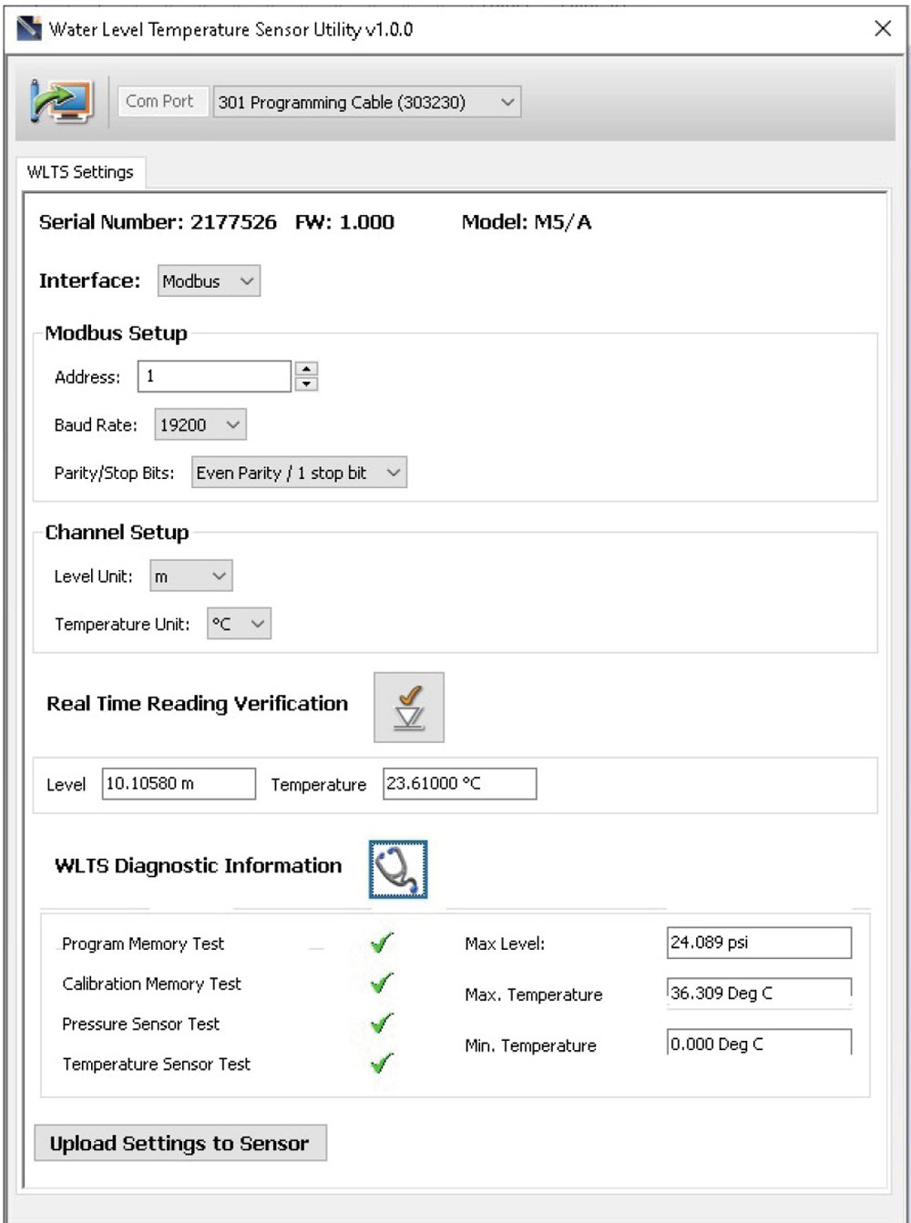This screenshot has height=1223, width=911.
Task: Switch to the WLTS Settings tab
Action: tap(79, 171)
